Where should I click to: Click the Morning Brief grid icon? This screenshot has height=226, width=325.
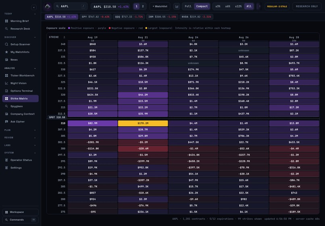[6, 21]
